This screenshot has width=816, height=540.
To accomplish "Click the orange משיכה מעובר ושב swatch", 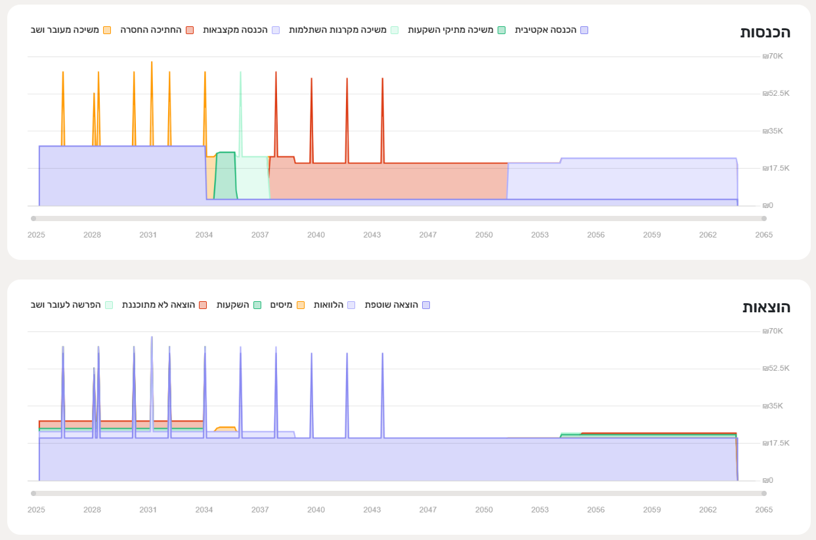I will coord(107,30).
